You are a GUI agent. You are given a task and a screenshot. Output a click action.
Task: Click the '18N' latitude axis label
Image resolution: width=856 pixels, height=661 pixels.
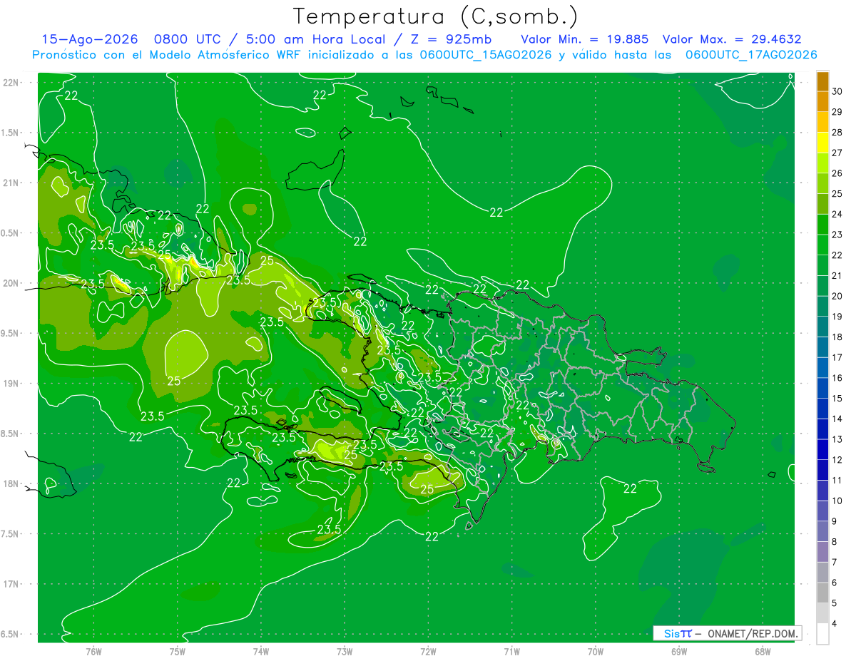coord(11,483)
